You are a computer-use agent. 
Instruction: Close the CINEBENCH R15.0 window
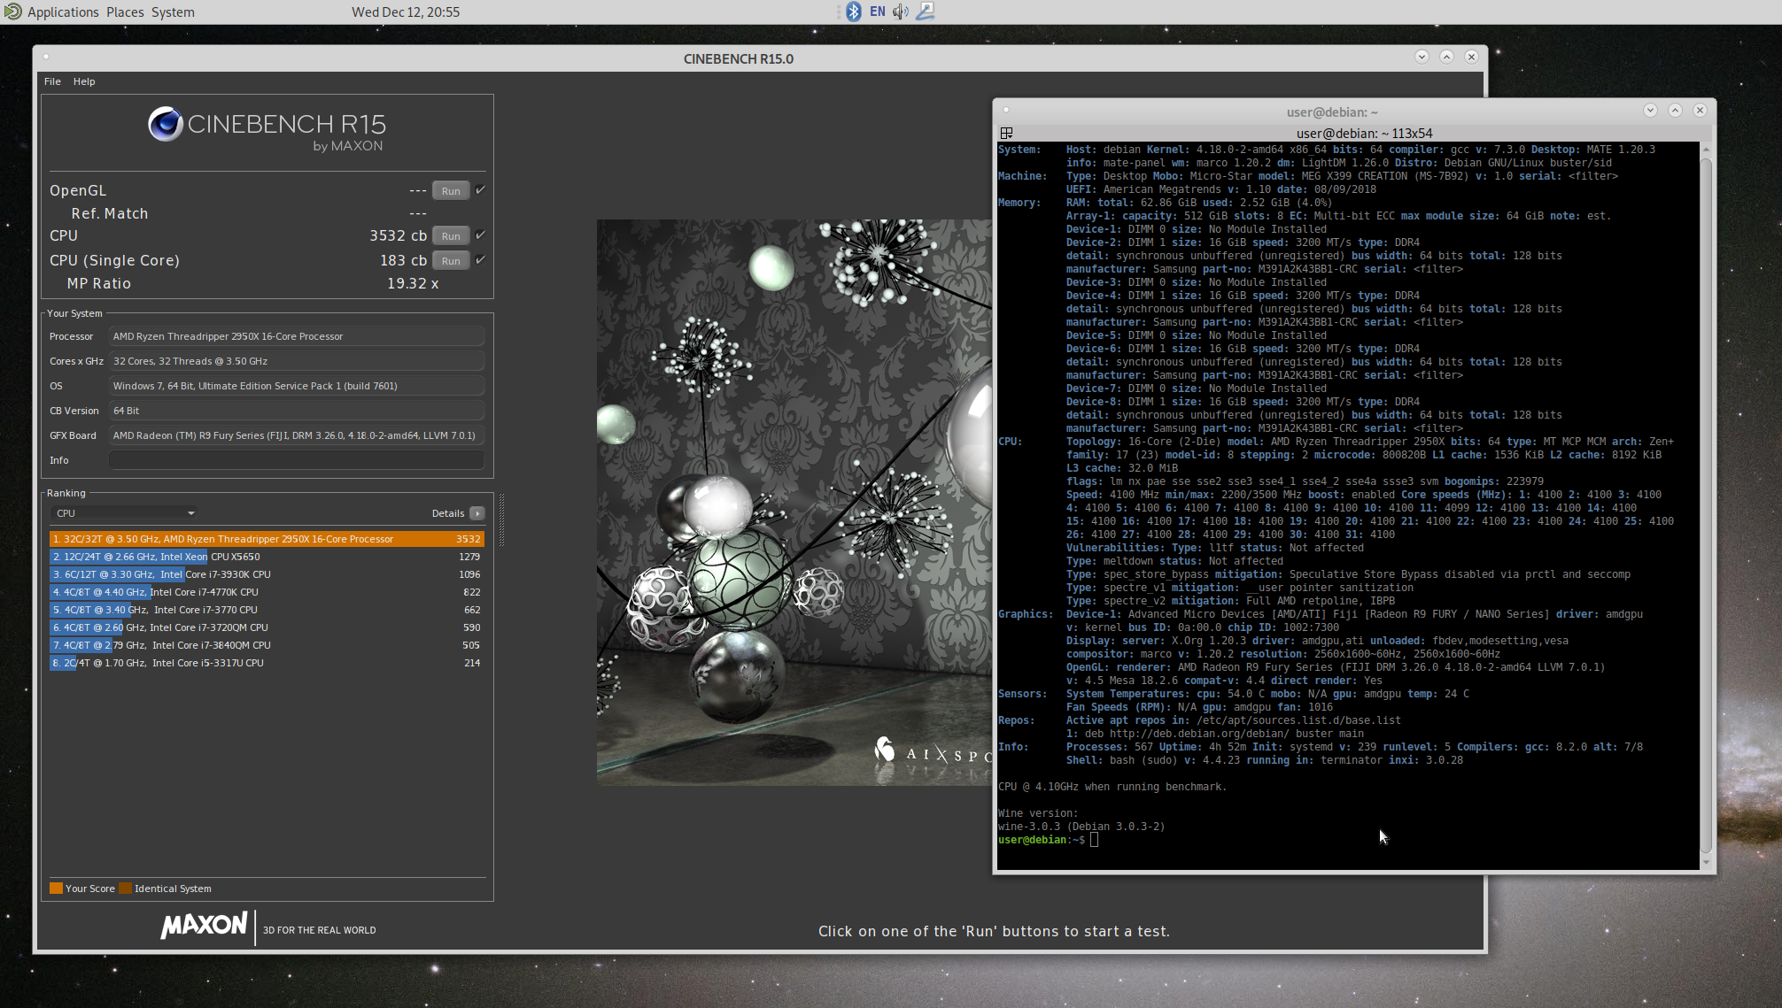pyautogui.click(x=1471, y=57)
